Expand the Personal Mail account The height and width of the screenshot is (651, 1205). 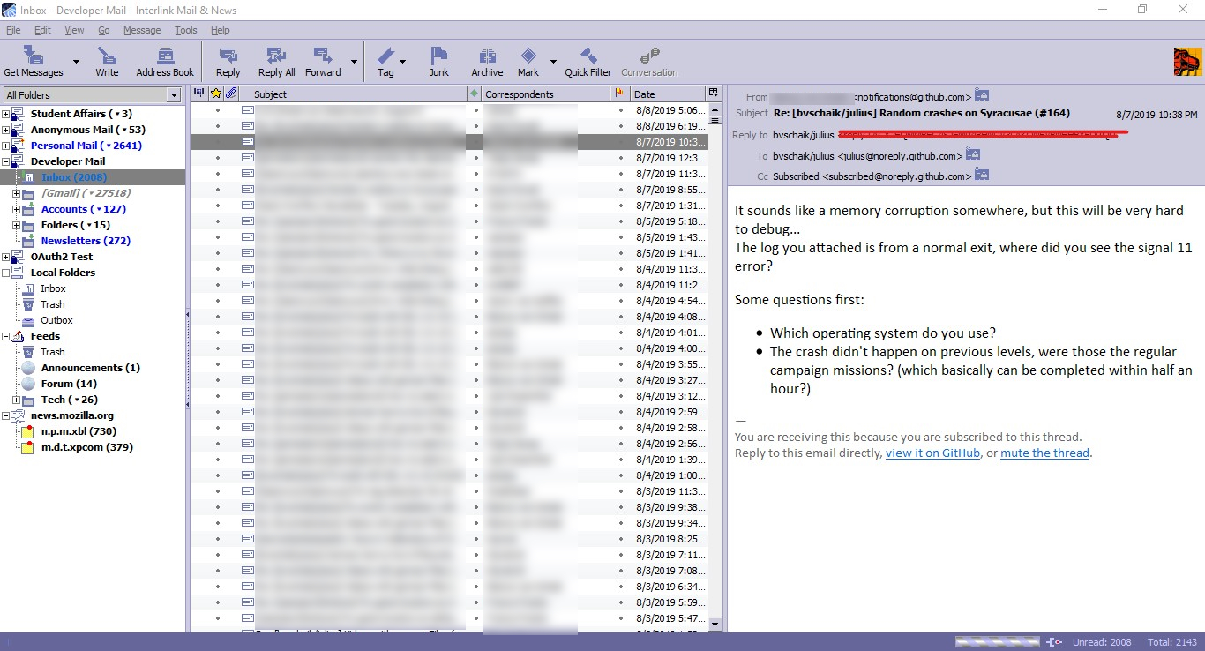tap(6, 146)
